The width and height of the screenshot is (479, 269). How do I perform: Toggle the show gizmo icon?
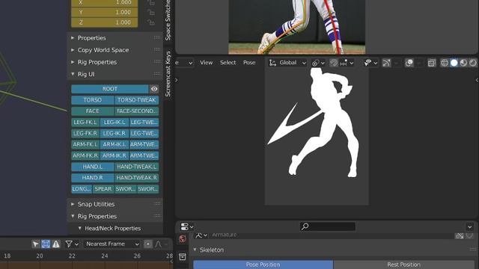[386, 63]
